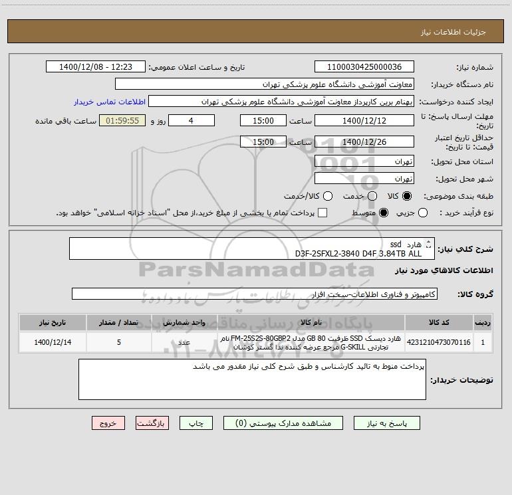Click buyer notes text area
Image resolution: width=512 pixels, height=495 pixels.
tap(252, 379)
